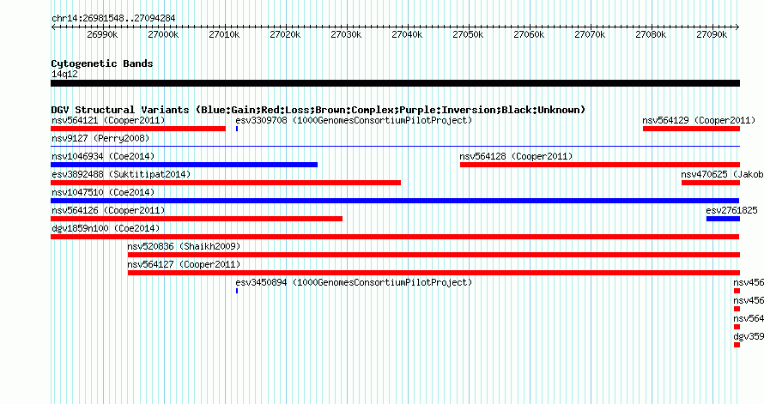The height and width of the screenshot is (404, 764).
Task: Select the red nsv520836 loss bar
Action: (x=434, y=255)
